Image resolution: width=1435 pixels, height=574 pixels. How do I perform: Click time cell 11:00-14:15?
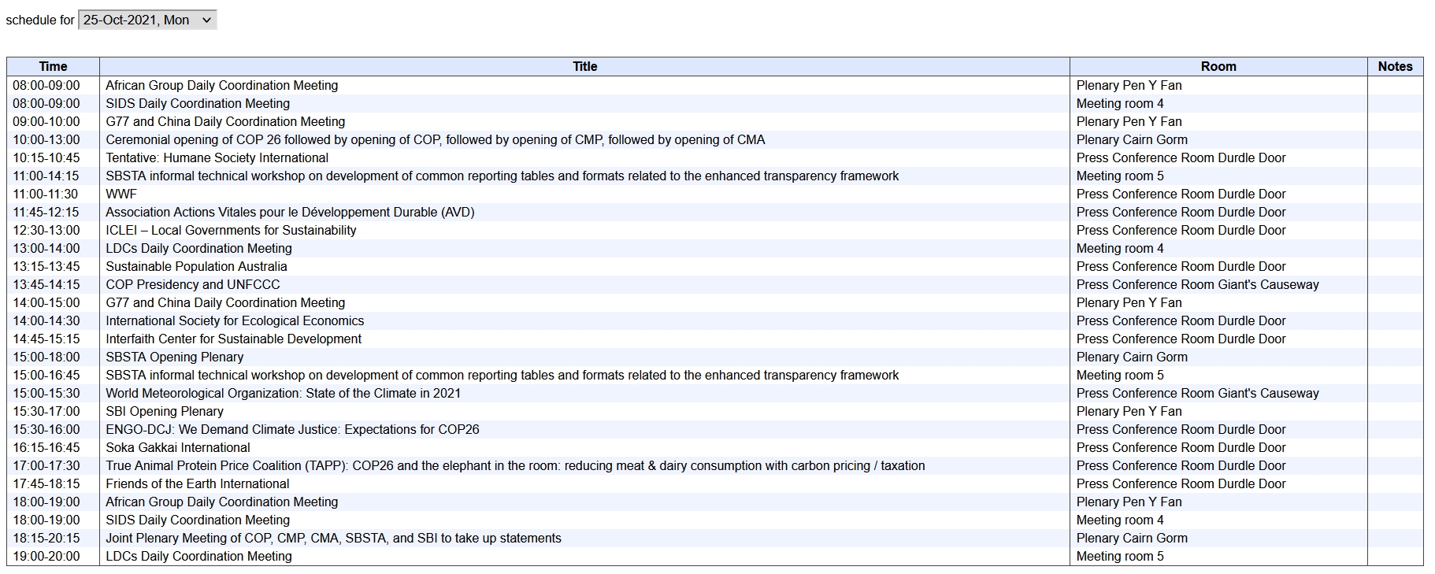[x=46, y=176]
